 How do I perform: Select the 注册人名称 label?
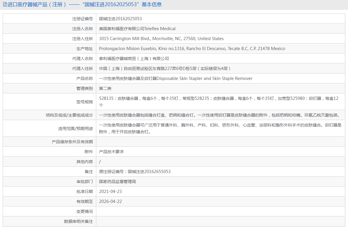pos(82,29)
